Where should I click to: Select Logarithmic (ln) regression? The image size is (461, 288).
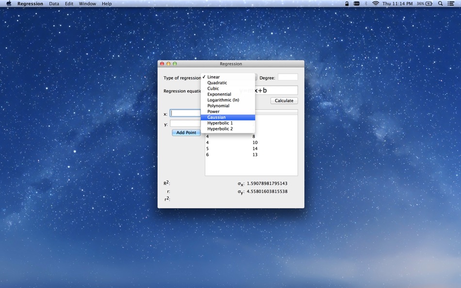coord(228,100)
